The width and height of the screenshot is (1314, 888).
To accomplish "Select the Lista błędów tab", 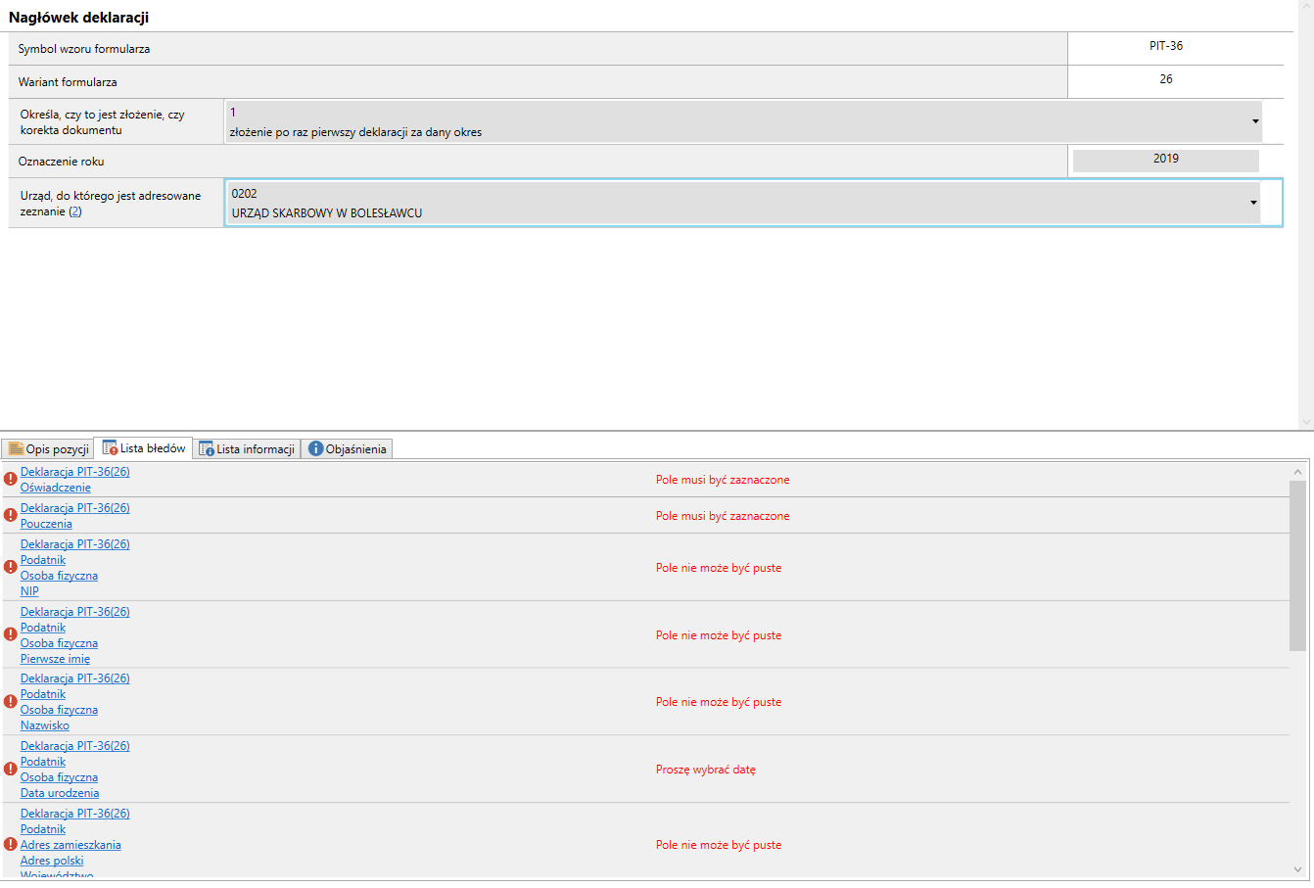I will click(144, 448).
